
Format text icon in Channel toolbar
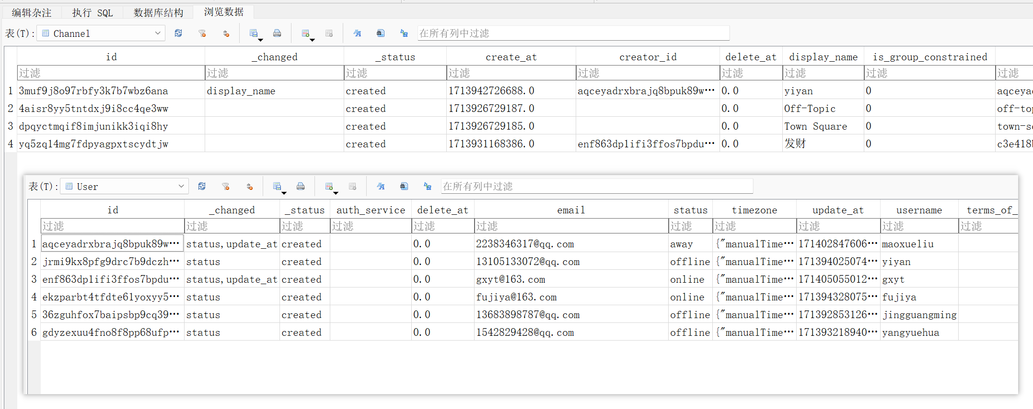[x=357, y=33]
